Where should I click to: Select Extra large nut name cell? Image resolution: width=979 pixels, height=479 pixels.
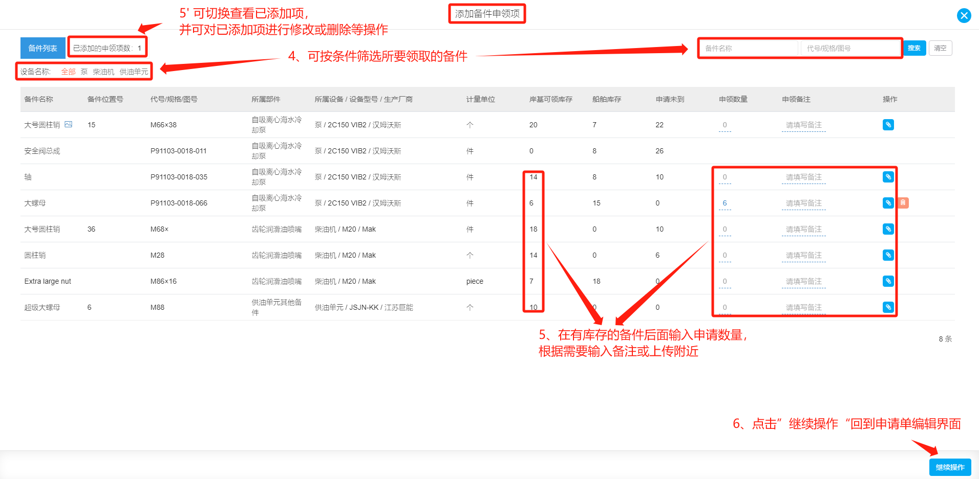pos(48,281)
